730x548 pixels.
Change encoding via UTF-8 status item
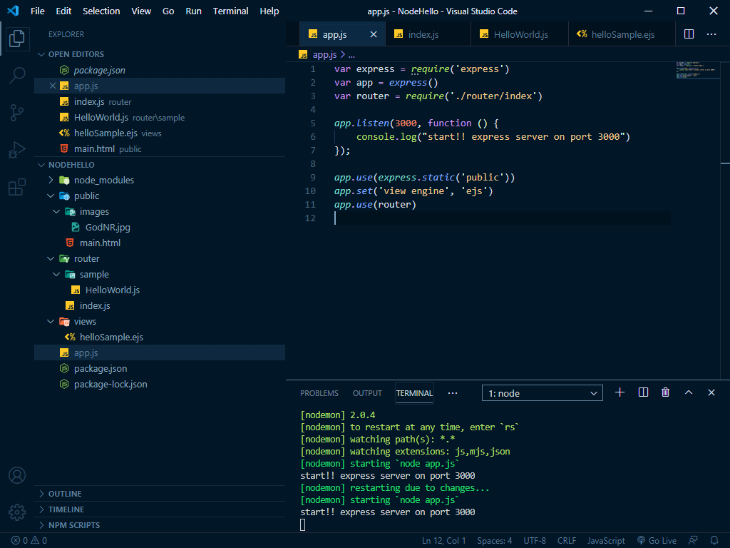[535, 541]
